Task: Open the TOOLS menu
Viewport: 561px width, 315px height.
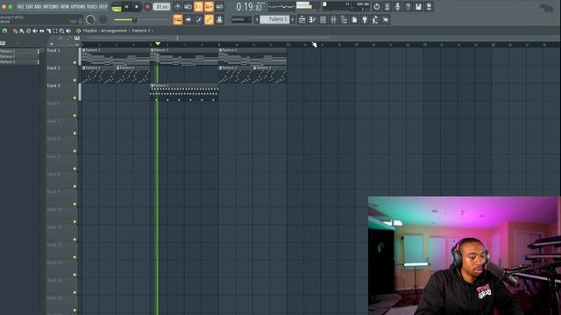Action: [92, 6]
